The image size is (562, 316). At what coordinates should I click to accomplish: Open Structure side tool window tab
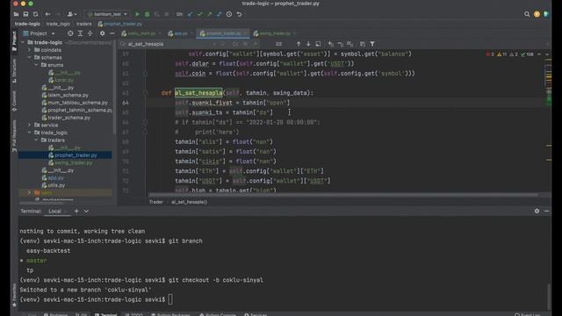point(14,71)
